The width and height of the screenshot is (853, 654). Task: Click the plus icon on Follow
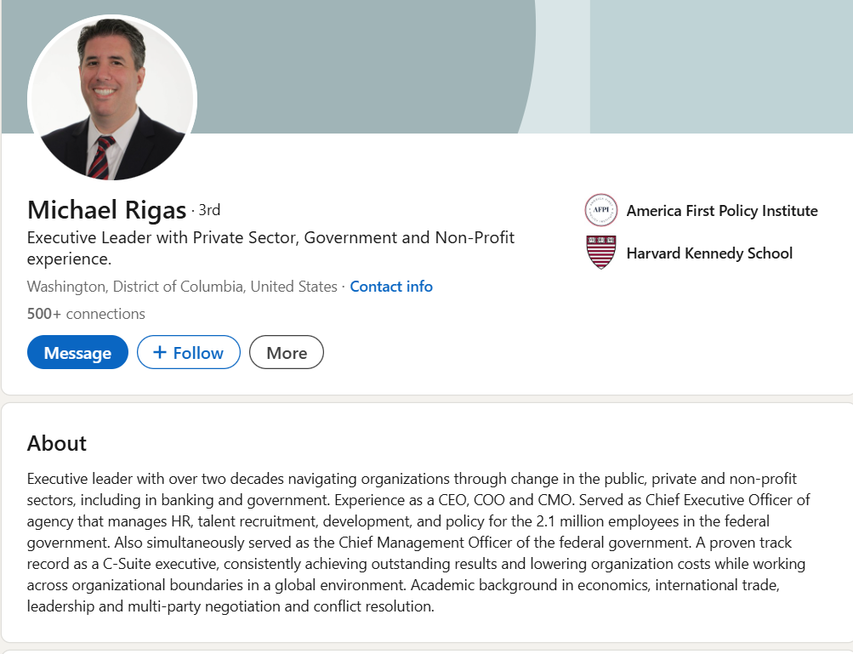click(160, 353)
